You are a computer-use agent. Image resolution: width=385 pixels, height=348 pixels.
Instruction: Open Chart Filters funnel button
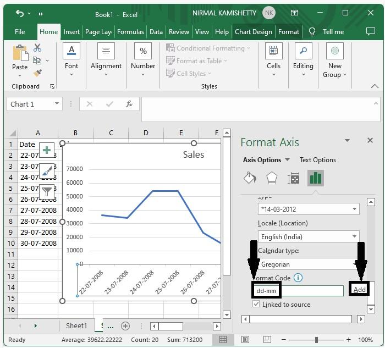pyautogui.click(x=47, y=191)
